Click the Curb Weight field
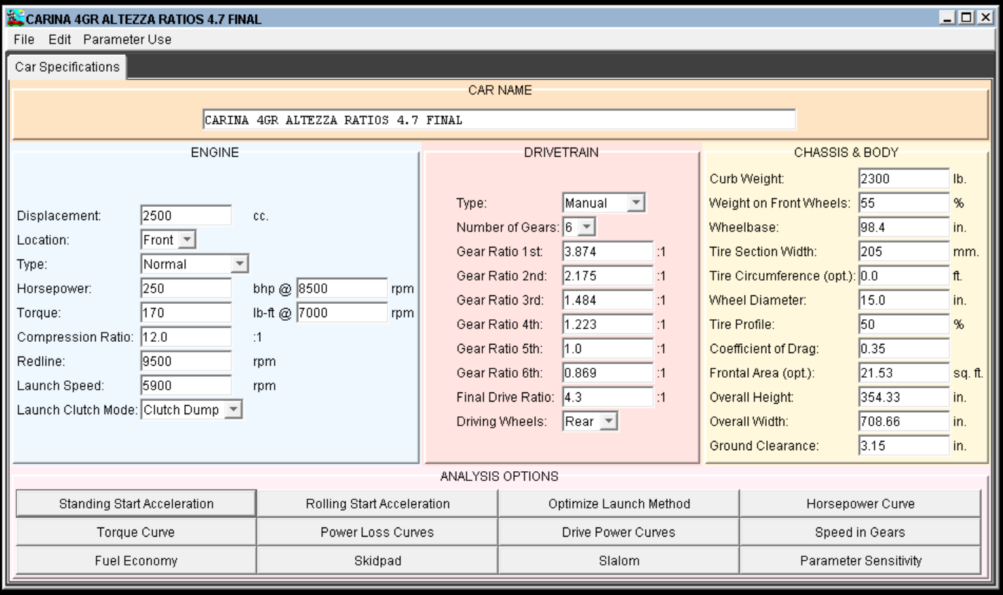 pos(904,179)
